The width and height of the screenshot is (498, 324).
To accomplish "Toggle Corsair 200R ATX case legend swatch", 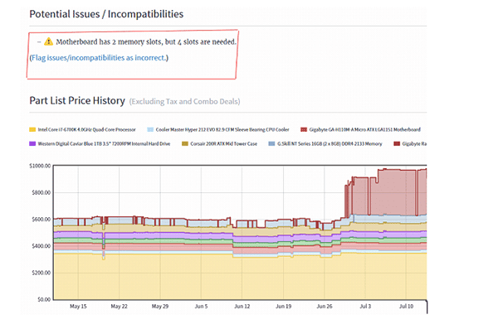I will pyautogui.click(x=185, y=143).
